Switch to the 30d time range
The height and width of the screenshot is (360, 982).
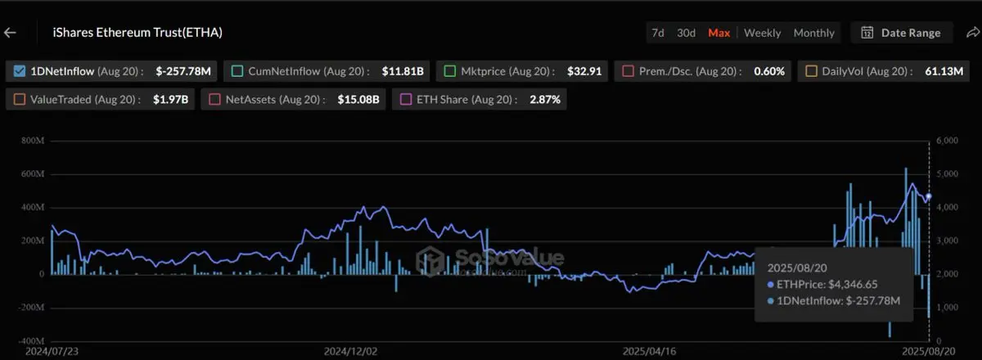coord(686,33)
